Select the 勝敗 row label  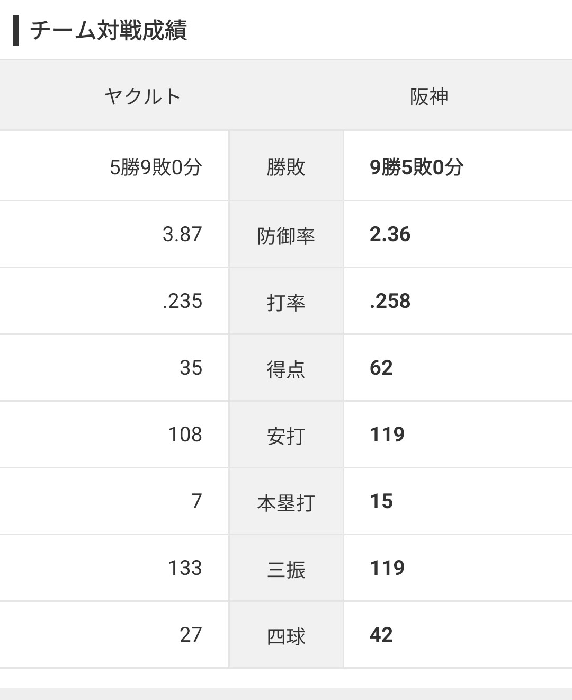(x=286, y=167)
